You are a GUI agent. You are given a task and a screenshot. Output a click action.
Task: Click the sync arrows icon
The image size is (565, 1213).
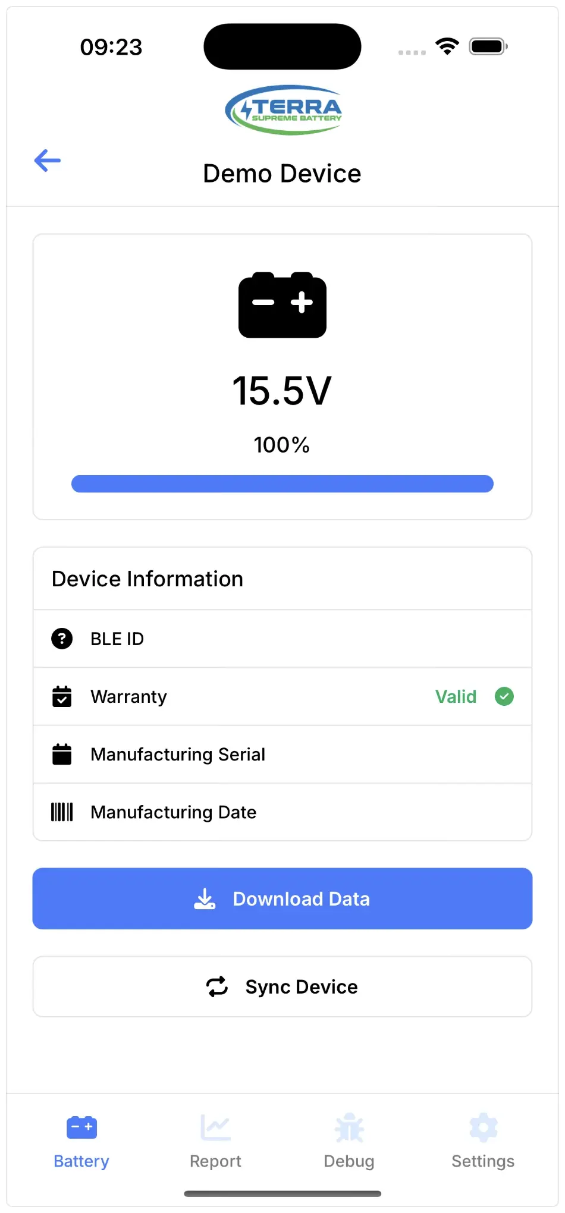point(217,986)
